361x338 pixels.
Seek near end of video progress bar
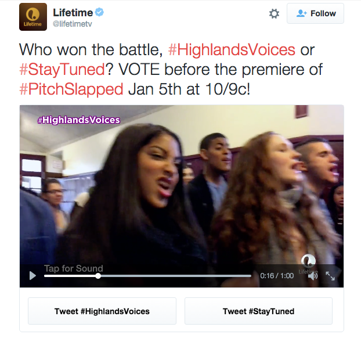click(246, 276)
